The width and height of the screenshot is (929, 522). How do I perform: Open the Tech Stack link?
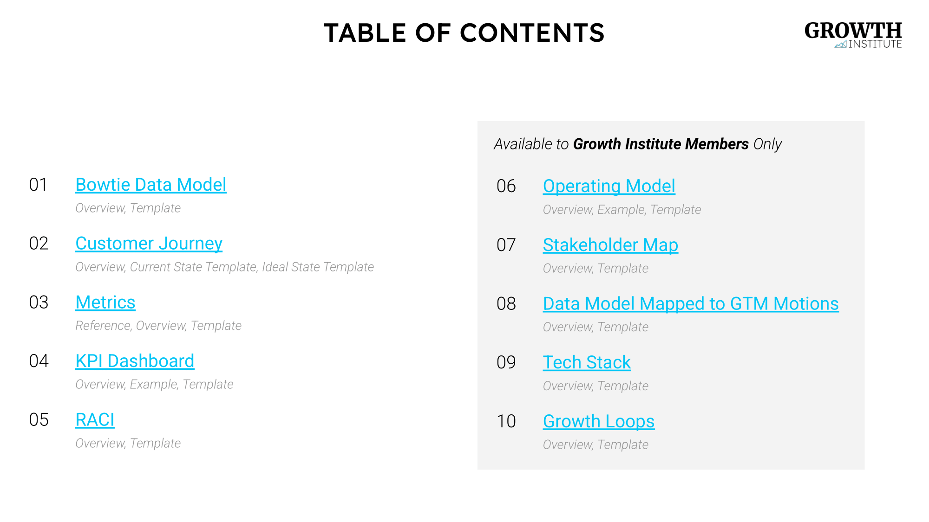[x=586, y=362]
